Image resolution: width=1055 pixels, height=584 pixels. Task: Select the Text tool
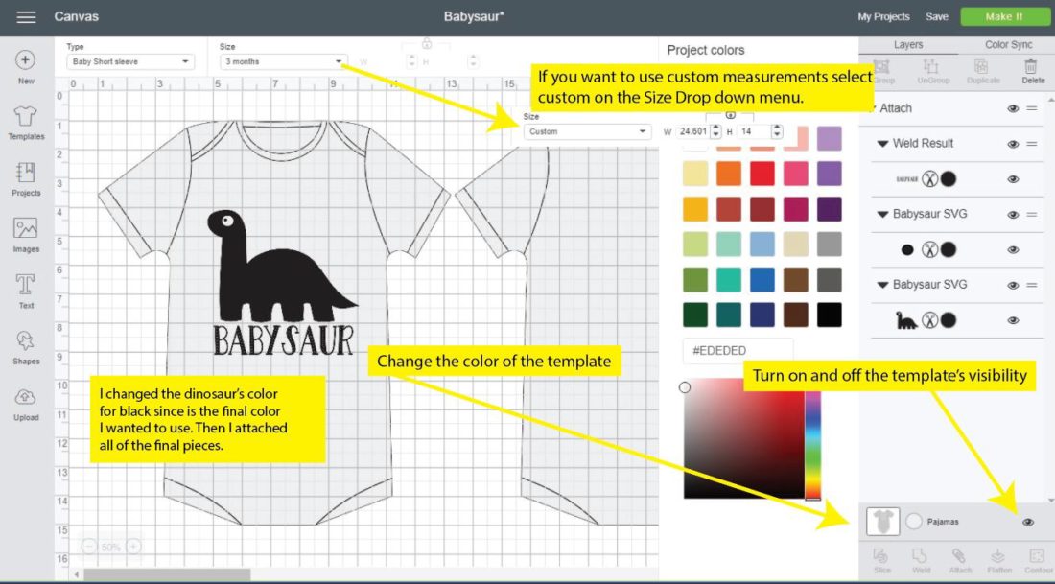26,291
